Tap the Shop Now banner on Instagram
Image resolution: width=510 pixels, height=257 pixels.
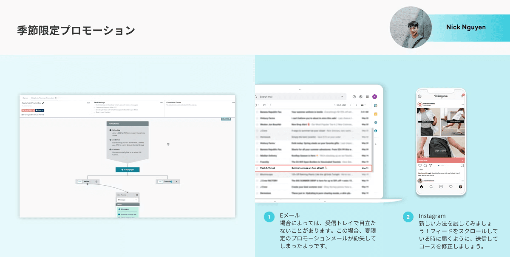point(440,160)
